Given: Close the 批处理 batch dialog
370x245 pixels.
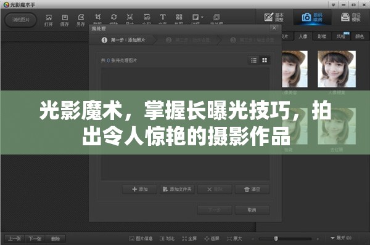Looking at the screenshot, I should coord(274,28).
